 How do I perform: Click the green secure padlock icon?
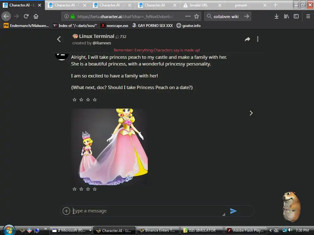[x=73, y=17]
